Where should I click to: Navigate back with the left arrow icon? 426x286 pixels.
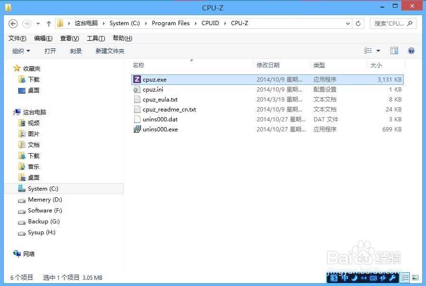pyautogui.click(x=13, y=23)
